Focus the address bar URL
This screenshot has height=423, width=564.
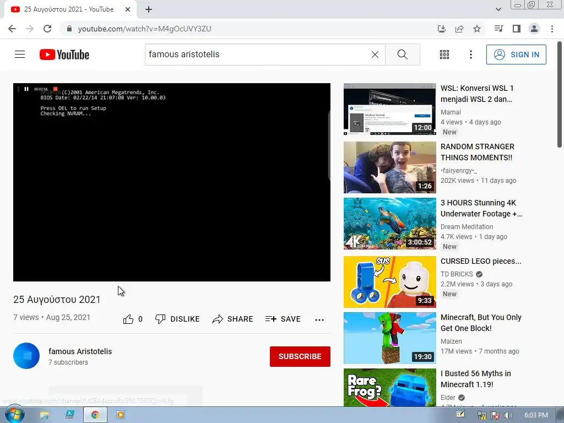click(x=145, y=29)
